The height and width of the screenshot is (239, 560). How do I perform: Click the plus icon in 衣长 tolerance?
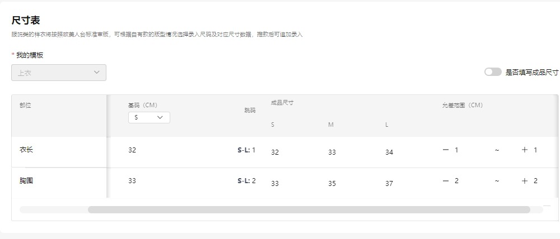[525, 150]
